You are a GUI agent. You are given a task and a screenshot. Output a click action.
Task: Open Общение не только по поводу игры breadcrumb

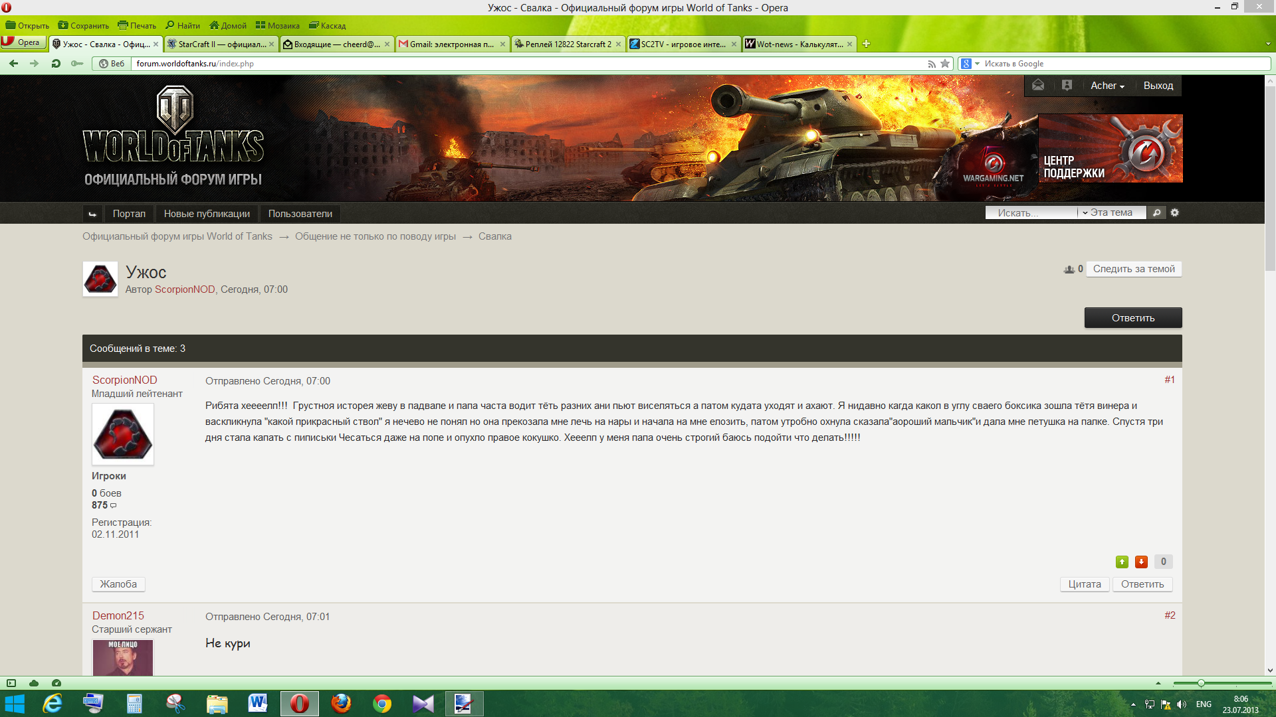pos(375,236)
